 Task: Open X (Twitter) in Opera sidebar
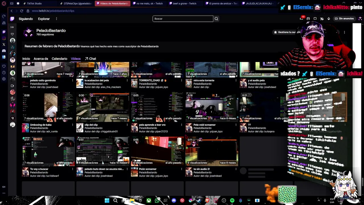(4, 44)
